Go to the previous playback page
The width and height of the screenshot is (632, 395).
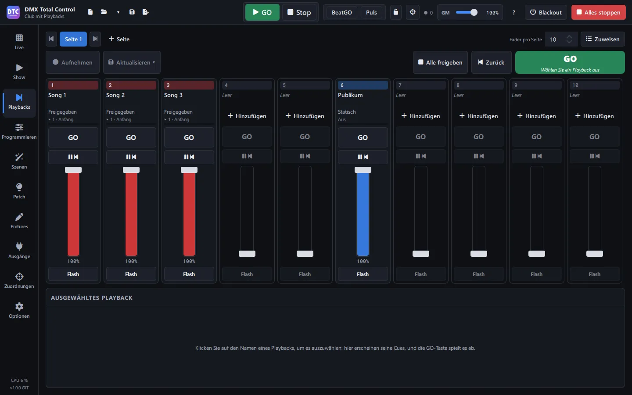click(x=51, y=39)
